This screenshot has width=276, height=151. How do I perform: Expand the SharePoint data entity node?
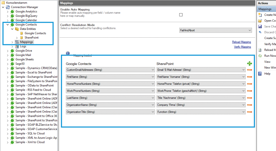point(17,38)
